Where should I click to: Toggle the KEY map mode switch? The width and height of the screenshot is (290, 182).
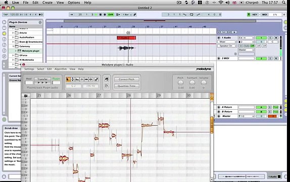click(x=255, y=15)
